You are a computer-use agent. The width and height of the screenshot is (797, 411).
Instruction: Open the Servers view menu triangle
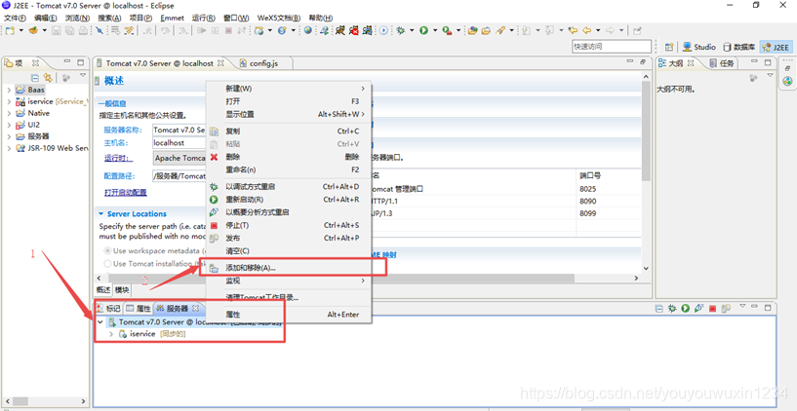point(741,306)
